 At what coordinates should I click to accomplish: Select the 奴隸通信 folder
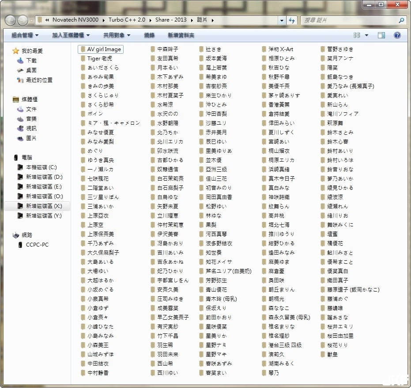(165, 169)
